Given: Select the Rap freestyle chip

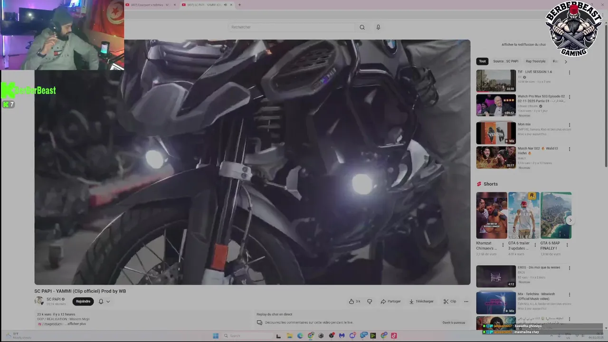Looking at the screenshot, I should pos(535,61).
